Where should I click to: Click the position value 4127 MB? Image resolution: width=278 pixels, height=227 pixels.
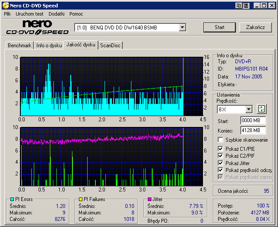260,213
